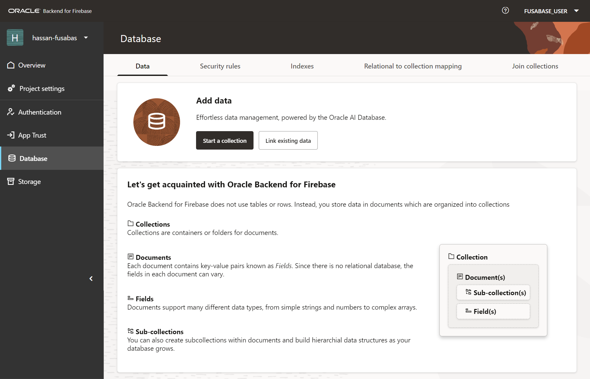Viewport: 590px width, 379px height.
Task: Open the Authentication section
Action: click(52, 112)
